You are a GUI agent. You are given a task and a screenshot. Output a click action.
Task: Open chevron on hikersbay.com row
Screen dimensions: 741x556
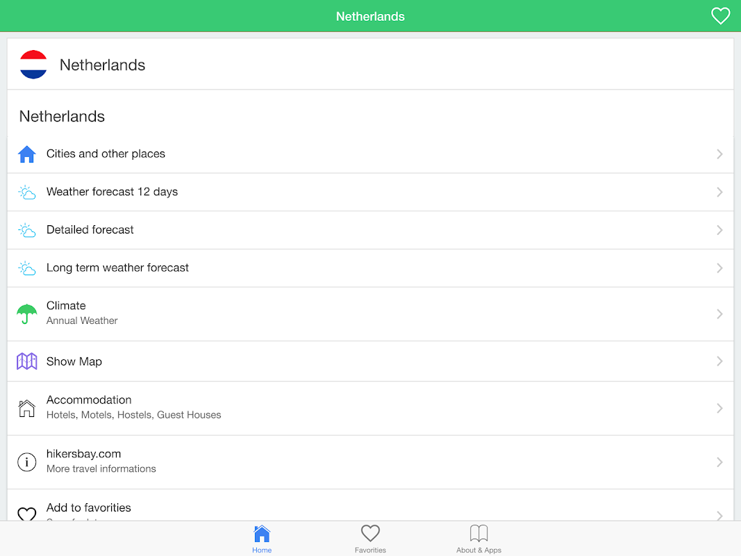coord(719,462)
